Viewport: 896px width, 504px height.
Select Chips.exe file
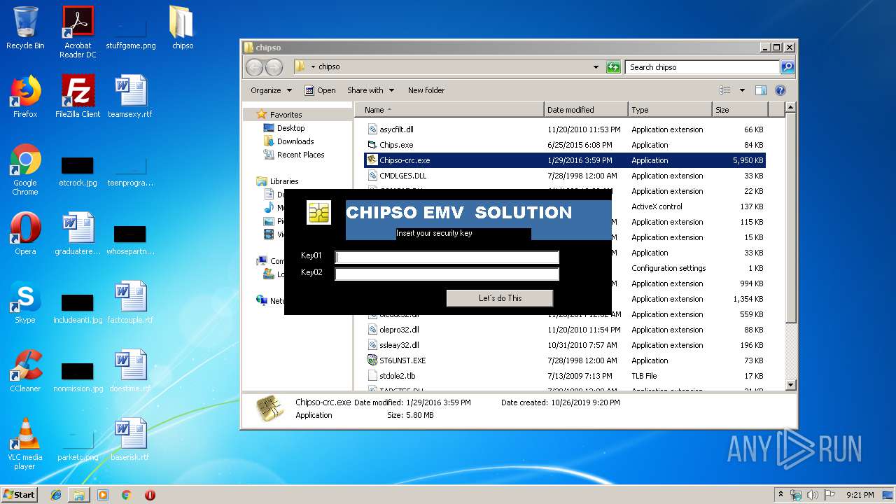click(x=396, y=145)
